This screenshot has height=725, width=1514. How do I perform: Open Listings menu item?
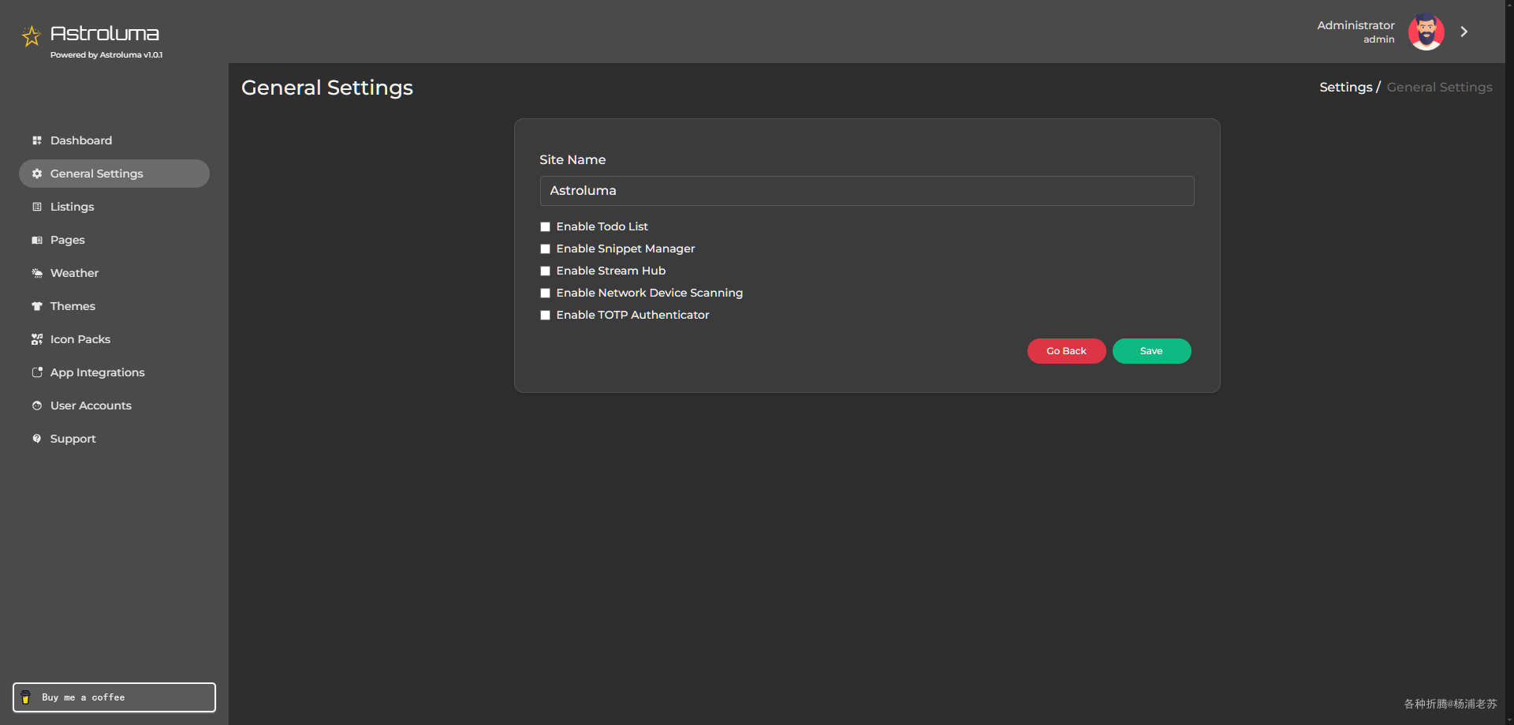pyautogui.click(x=114, y=207)
